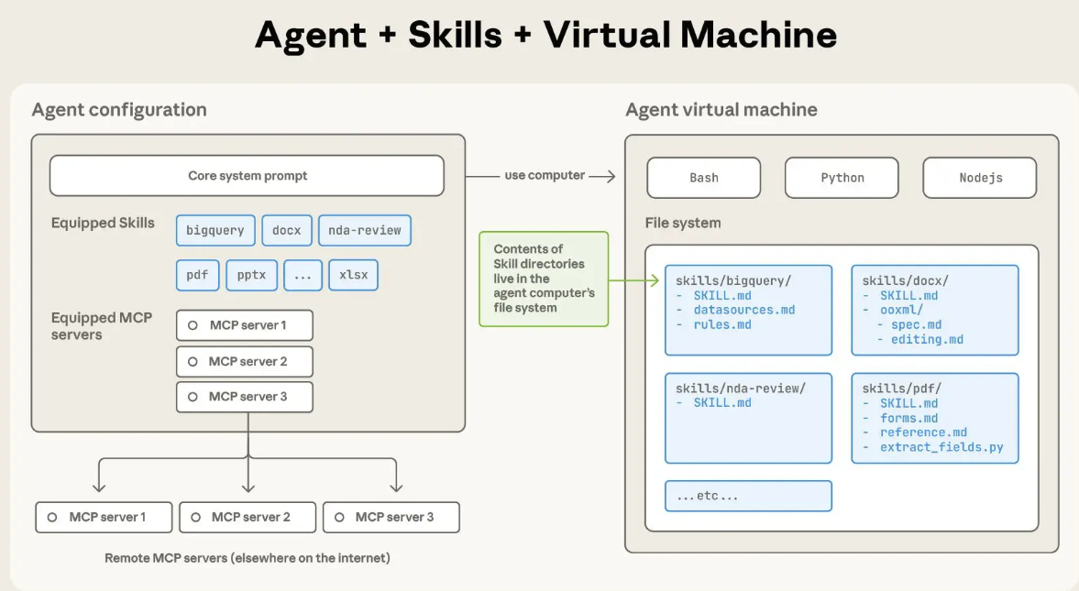Click the circle icon in equipped MCP server 1
Screen dimensions: 1079x591
[x=193, y=325]
